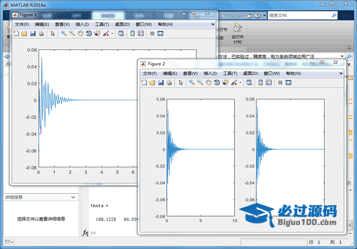The width and height of the screenshot is (357, 249).
Task: Select Pan hand tool in Figure 1
Action: (x=80, y=33)
